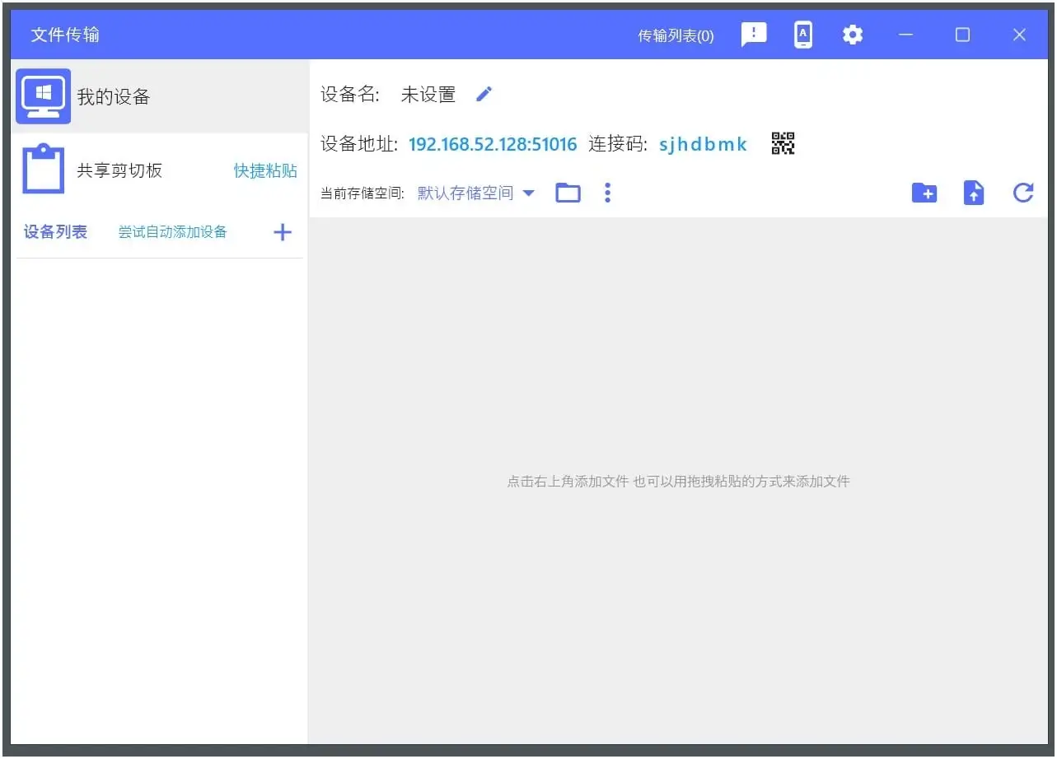This screenshot has height=759, width=1057.
Task: Open the settings gear
Action: tap(852, 35)
